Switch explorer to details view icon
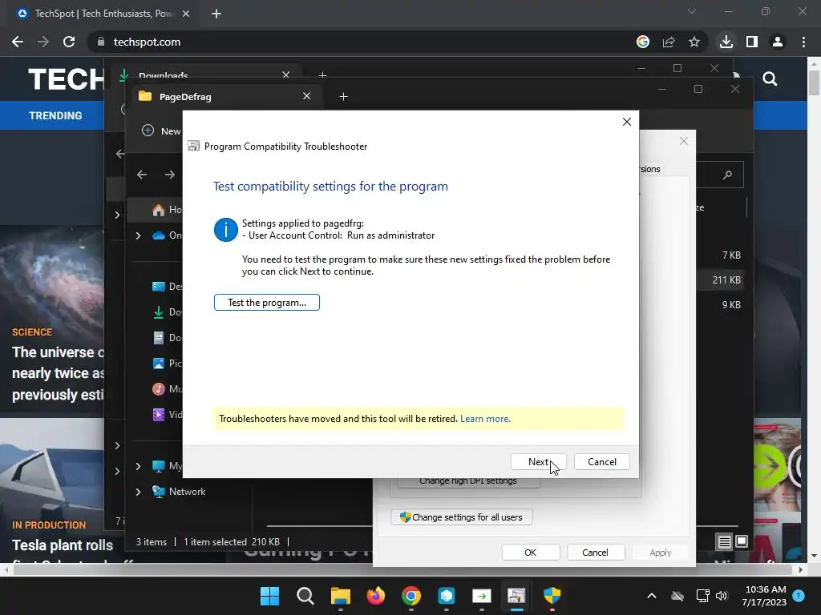 [x=724, y=542]
